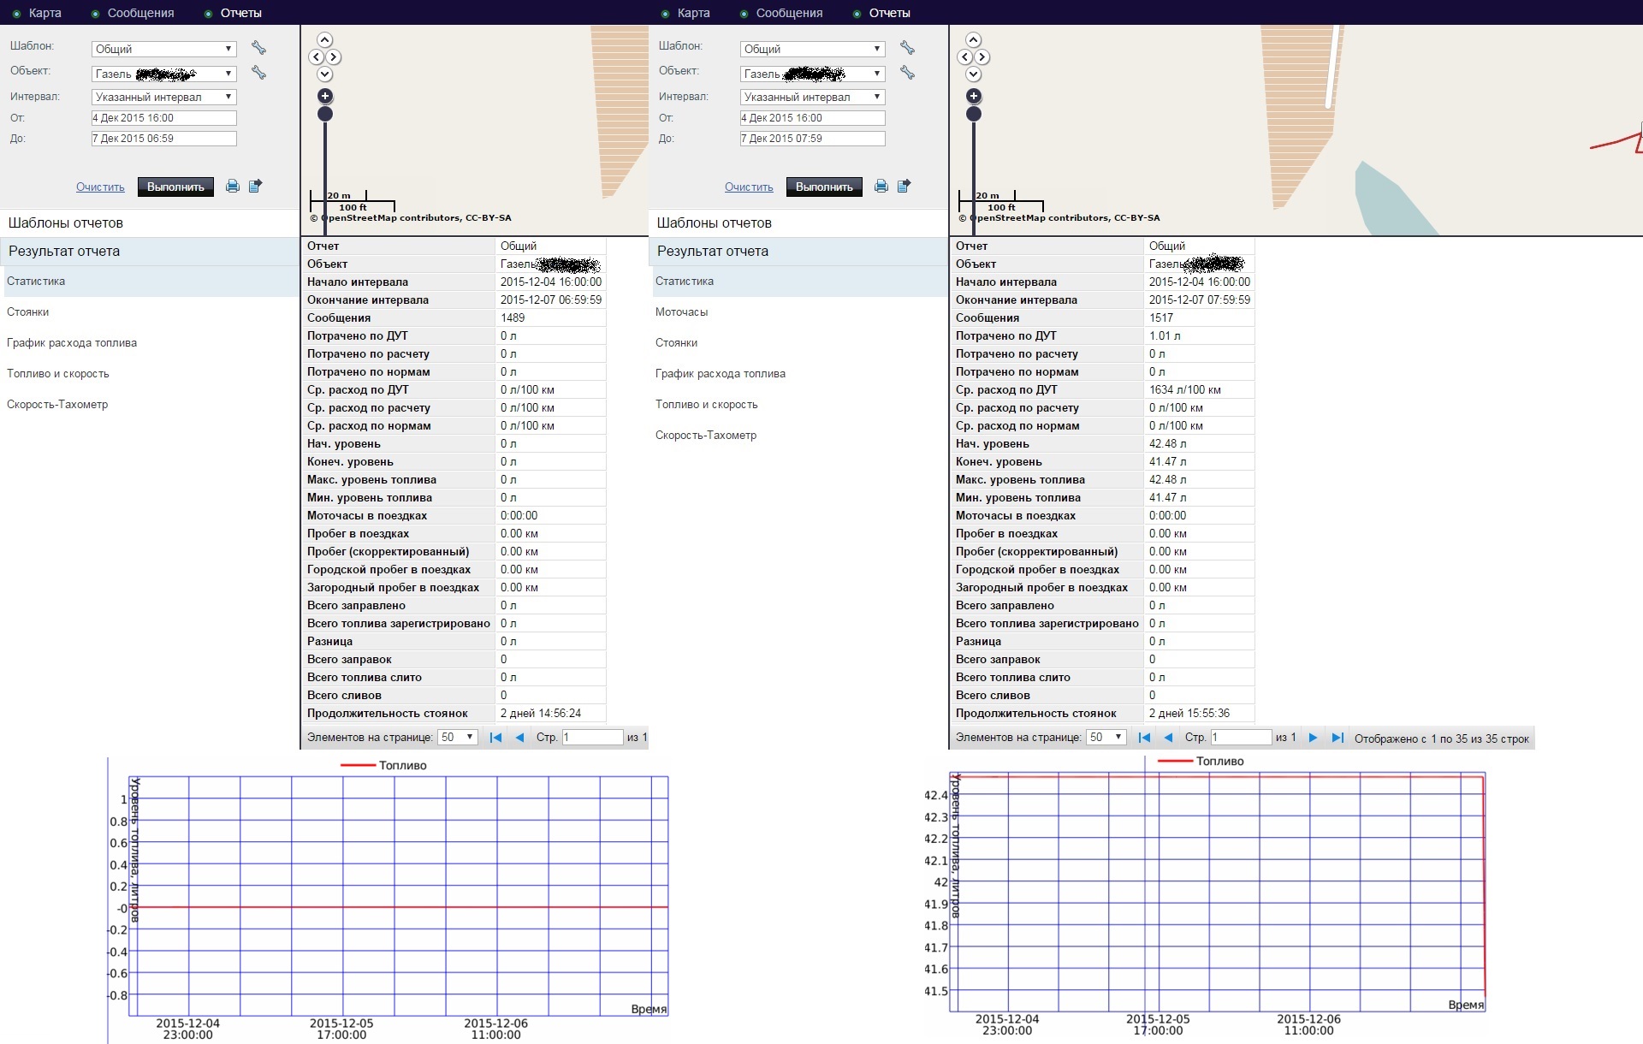The height and width of the screenshot is (1044, 1643).
Task: Click wrench icon beside left Шаблон dropdown
Action: (x=258, y=48)
